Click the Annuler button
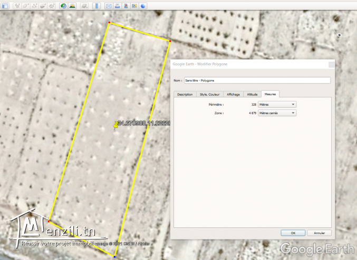Viewport: 357px width, 260px height. (x=319, y=233)
